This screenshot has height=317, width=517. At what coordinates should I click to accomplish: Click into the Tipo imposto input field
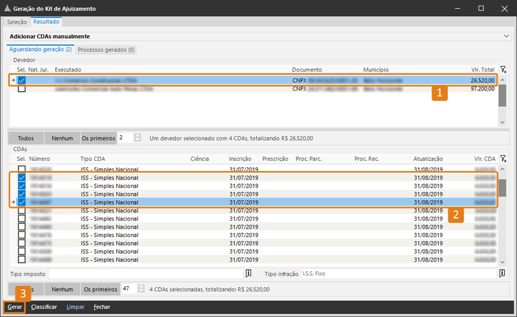pyautogui.click(x=146, y=274)
